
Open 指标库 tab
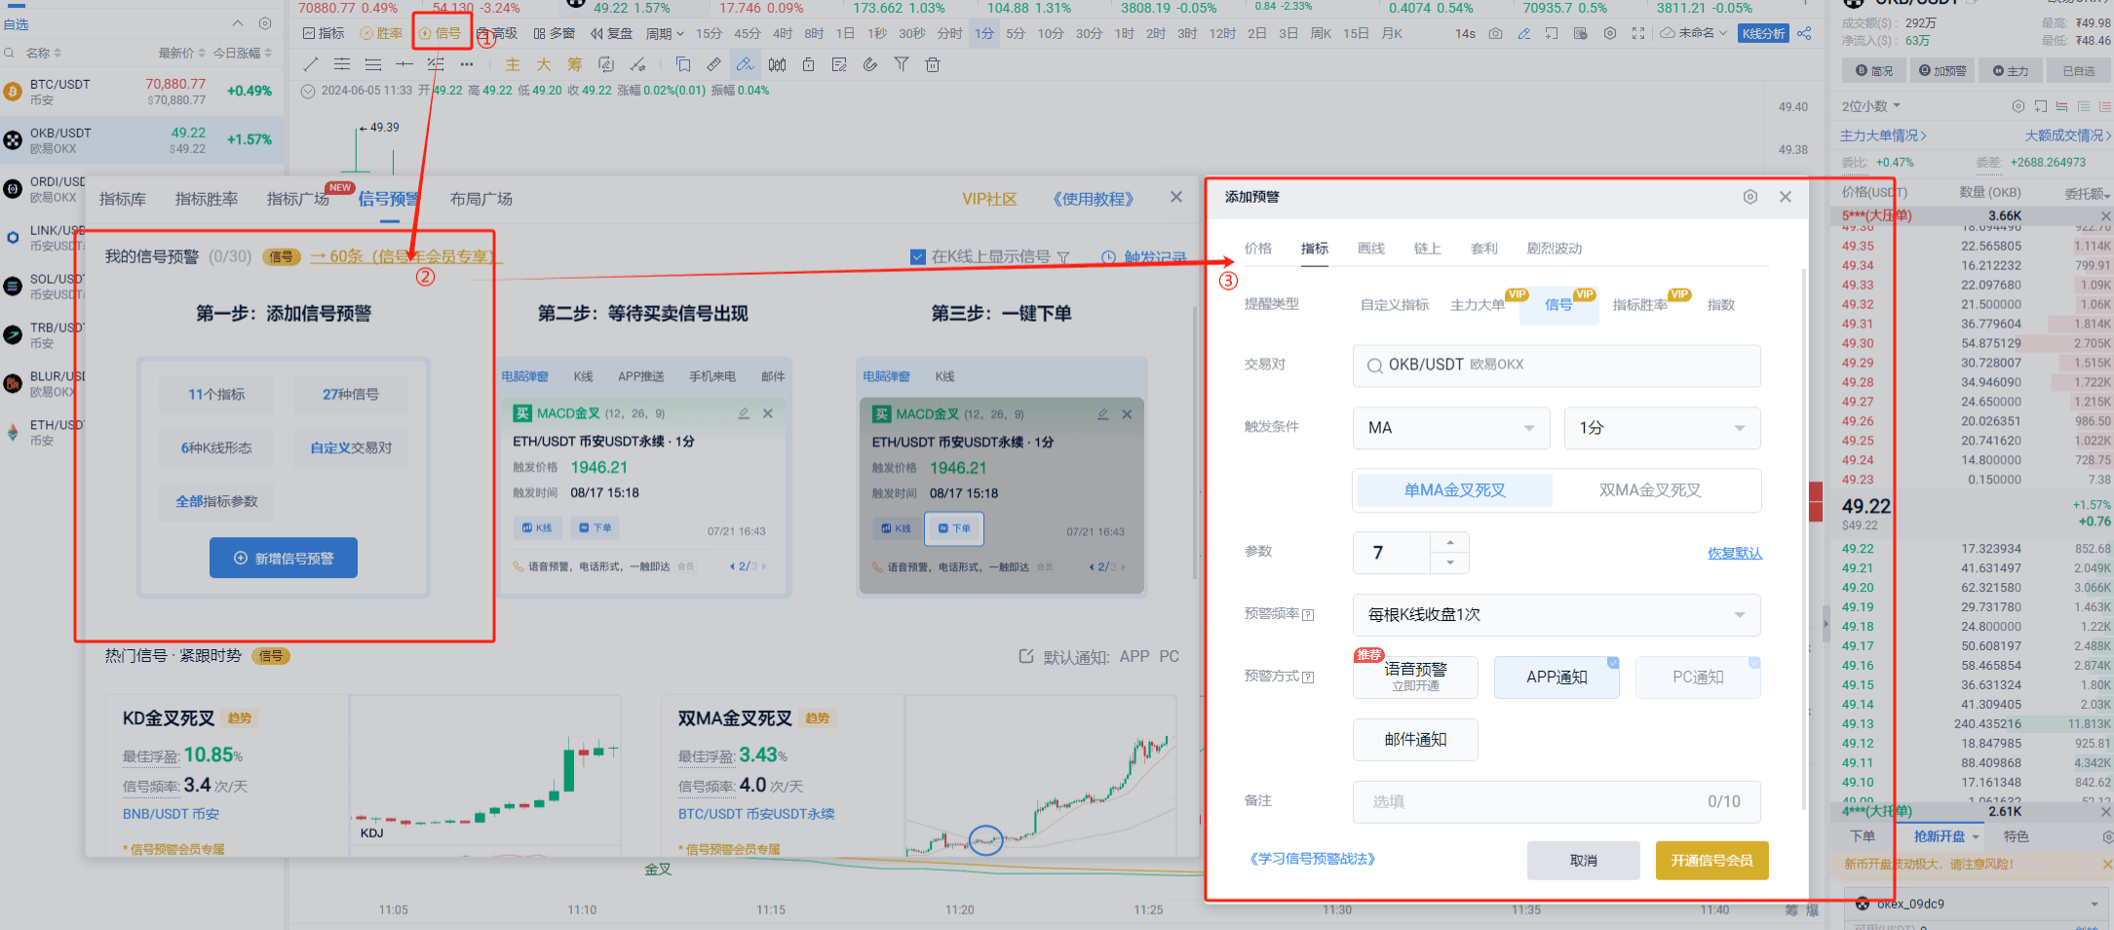point(123,199)
